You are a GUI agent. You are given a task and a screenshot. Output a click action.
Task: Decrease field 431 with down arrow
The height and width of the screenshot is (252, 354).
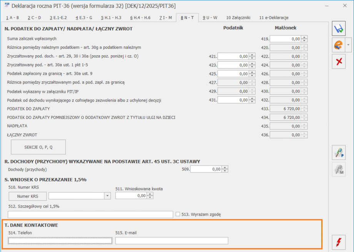click(x=252, y=102)
